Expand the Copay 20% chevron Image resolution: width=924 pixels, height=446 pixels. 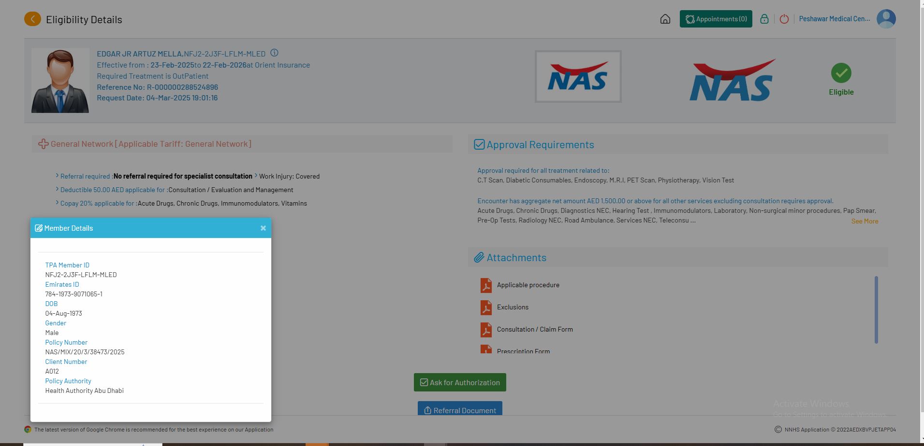[57, 202]
